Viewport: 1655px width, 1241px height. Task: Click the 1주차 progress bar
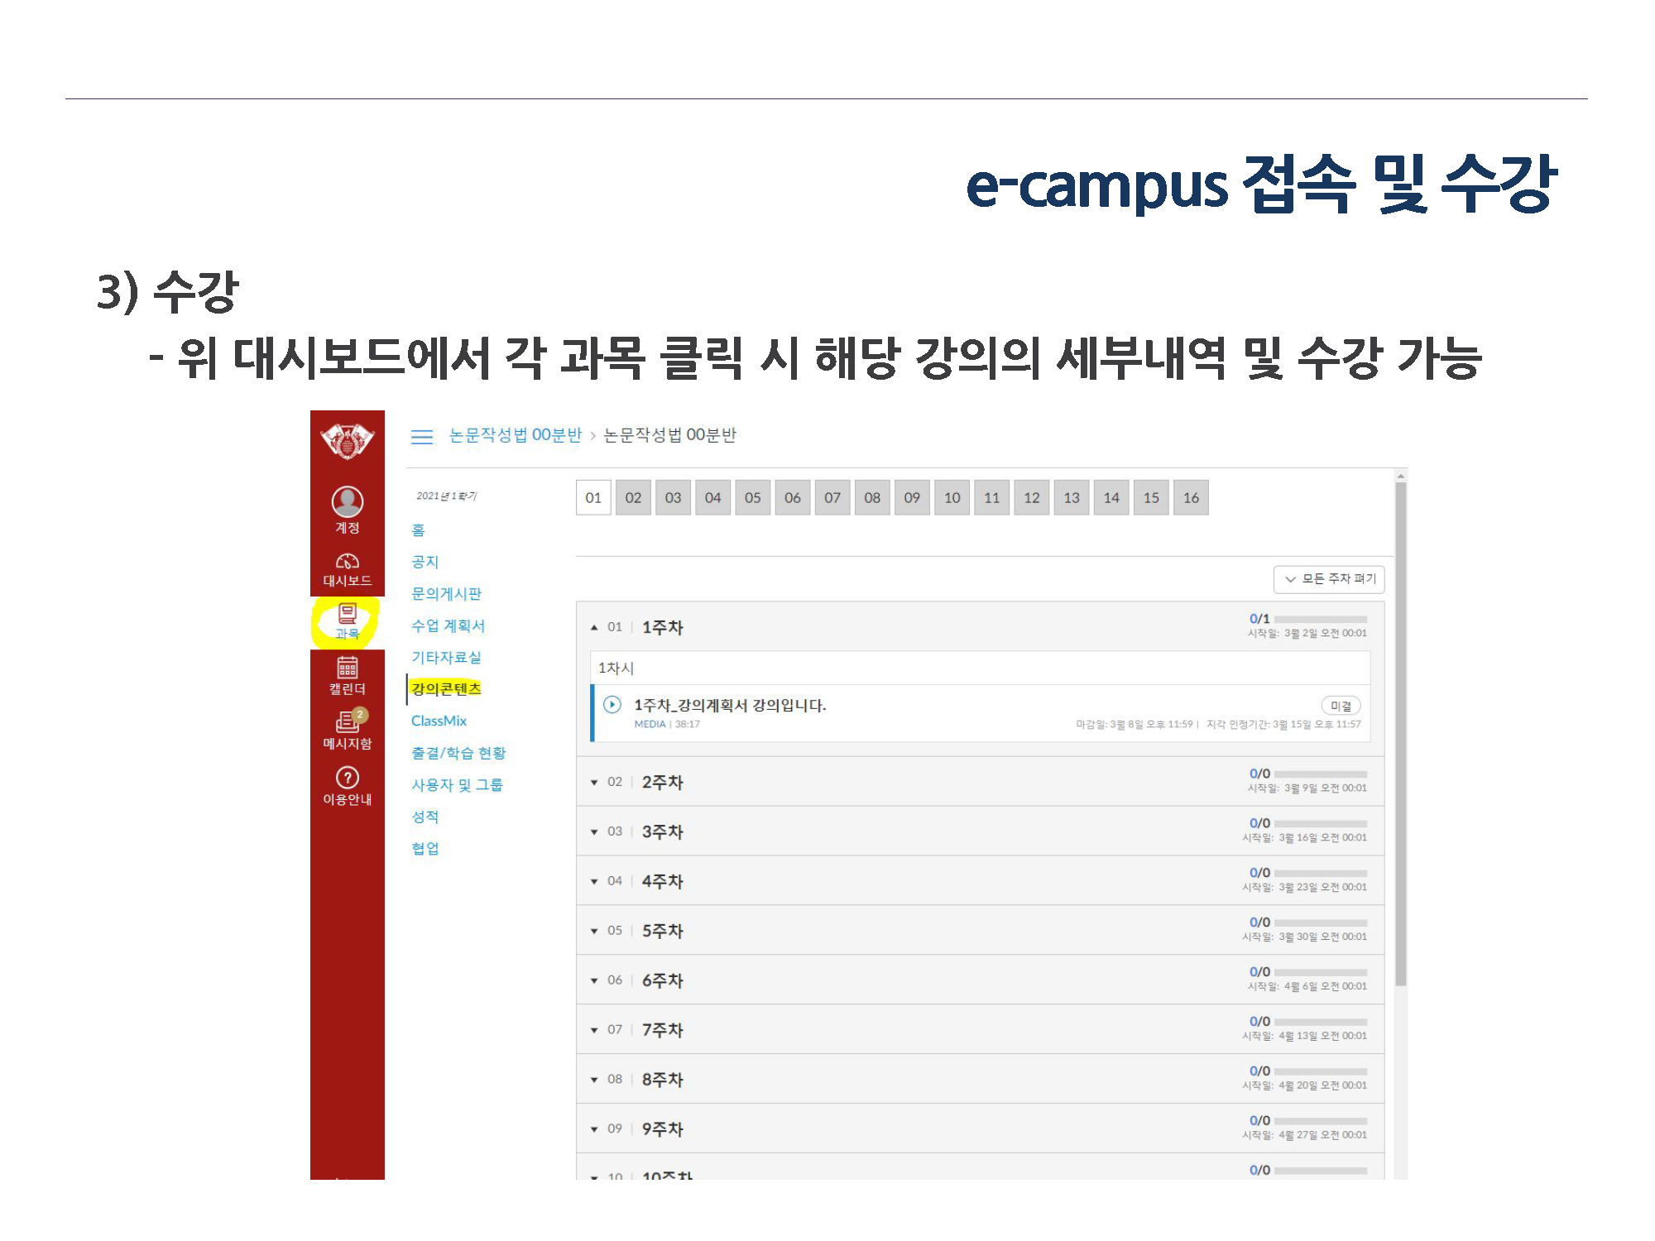click(1320, 620)
